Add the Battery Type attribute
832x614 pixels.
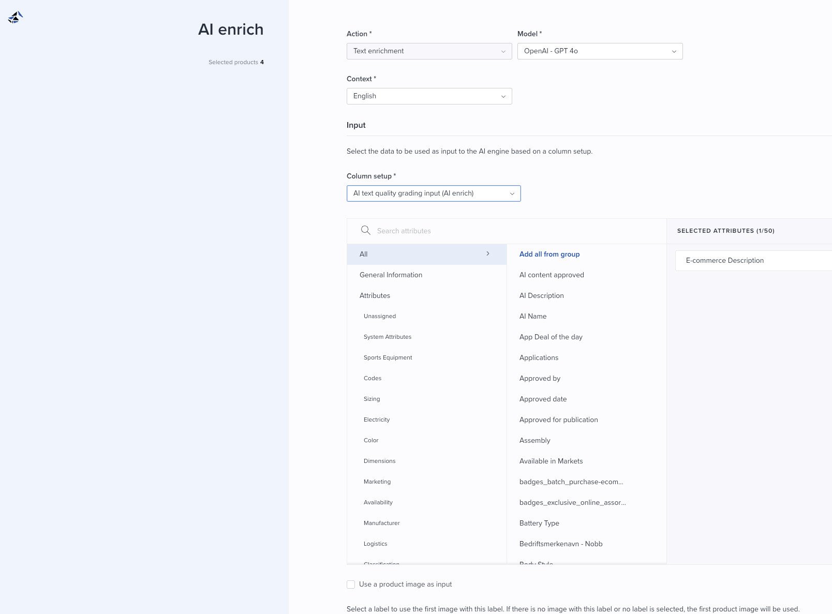click(539, 523)
